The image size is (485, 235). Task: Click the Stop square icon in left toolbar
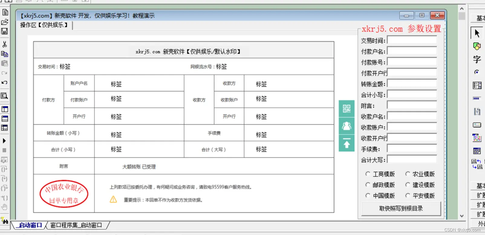click(x=5, y=150)
